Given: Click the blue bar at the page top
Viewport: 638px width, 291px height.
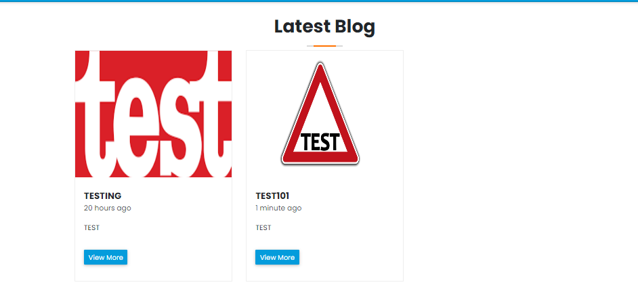Looking at the screenshot, I should tap(319, 1).
